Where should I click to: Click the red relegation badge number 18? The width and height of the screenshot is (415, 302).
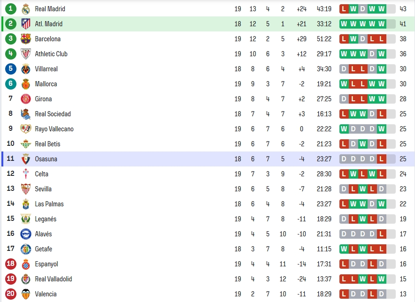tap(11, 264)
